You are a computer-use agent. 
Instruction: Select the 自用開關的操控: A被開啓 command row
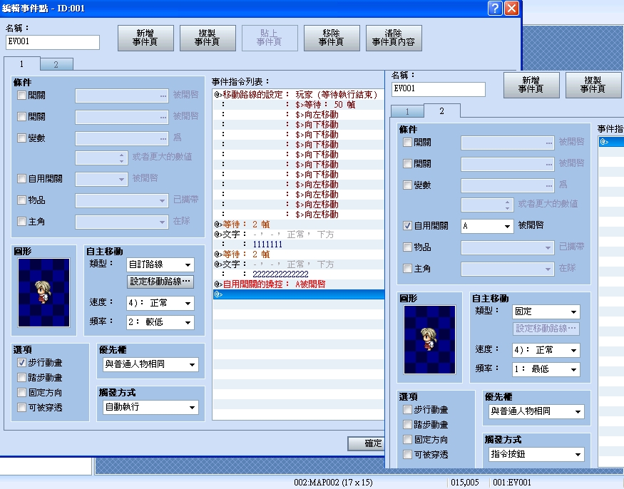click(x=299, y=284)
